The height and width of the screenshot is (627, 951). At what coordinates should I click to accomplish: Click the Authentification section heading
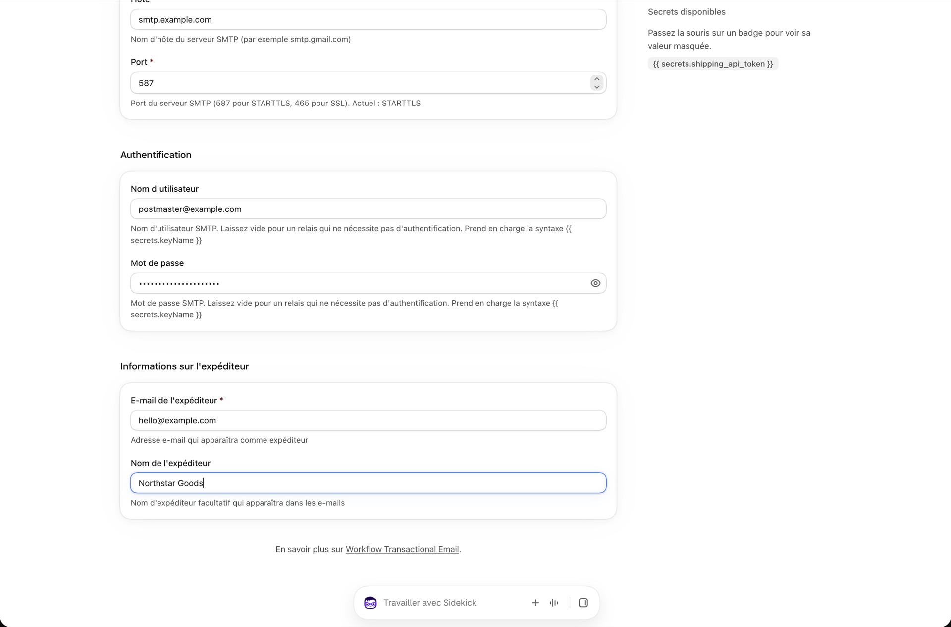pos(156,155)
